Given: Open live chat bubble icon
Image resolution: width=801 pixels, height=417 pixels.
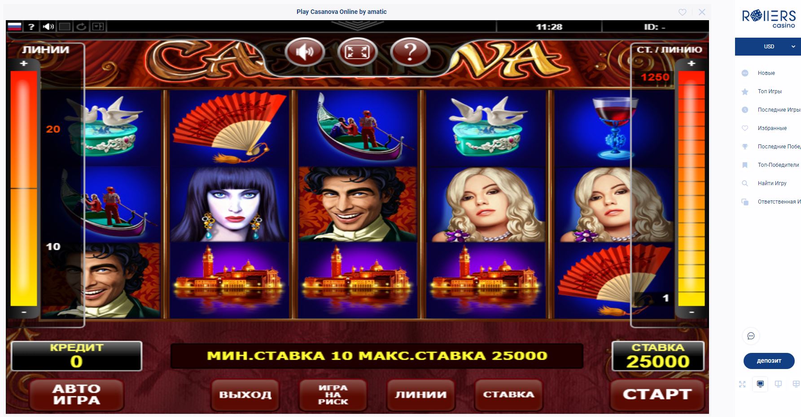Looking at the screenshot, I should pyautogui.click(x=751, y=336).
